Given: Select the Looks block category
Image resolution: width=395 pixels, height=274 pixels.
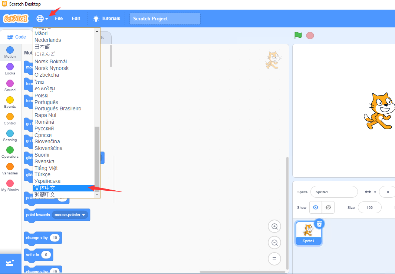Looking at the screenshot, I should point(10,68).
